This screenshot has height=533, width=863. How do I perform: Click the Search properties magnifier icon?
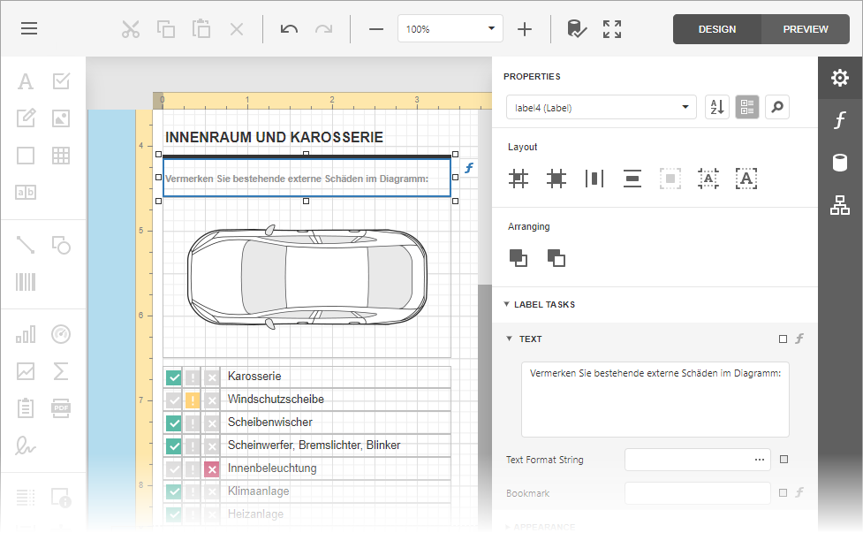[777, 107]
